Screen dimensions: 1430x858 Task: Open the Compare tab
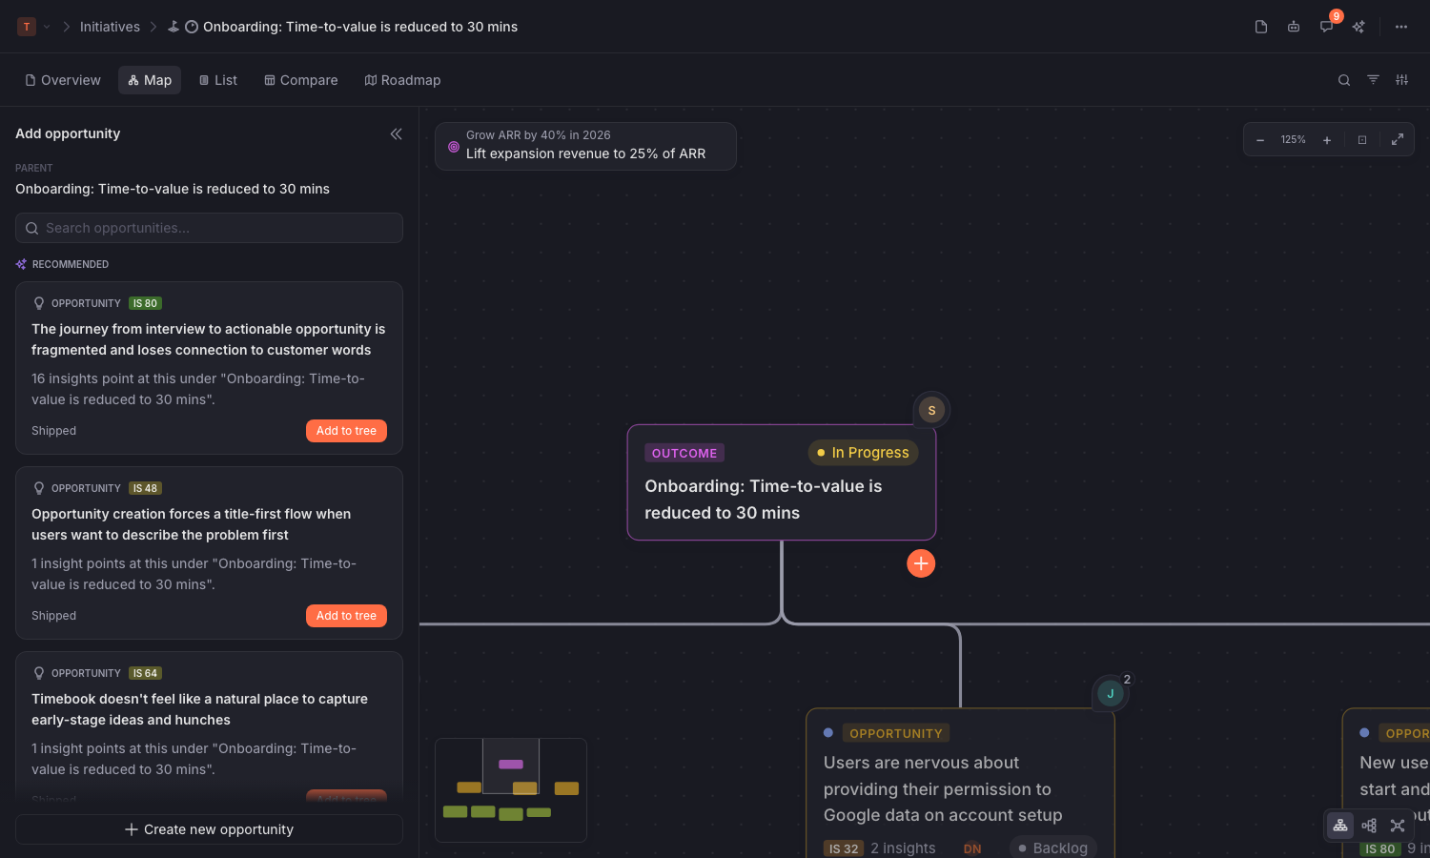click(x=300, y=80)
